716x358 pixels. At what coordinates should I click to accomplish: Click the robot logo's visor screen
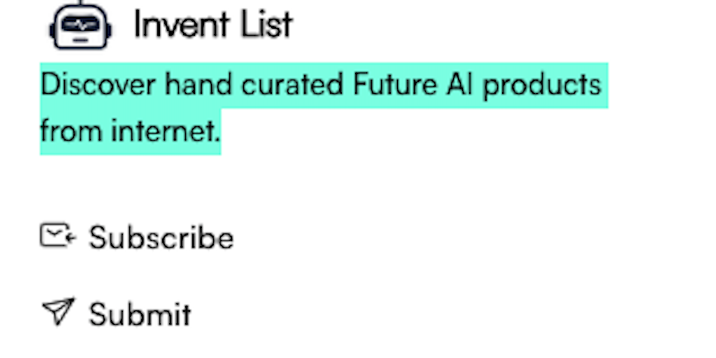(x=81, y=24)
